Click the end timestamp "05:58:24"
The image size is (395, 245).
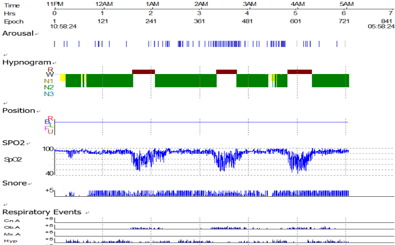coord(381,27)
